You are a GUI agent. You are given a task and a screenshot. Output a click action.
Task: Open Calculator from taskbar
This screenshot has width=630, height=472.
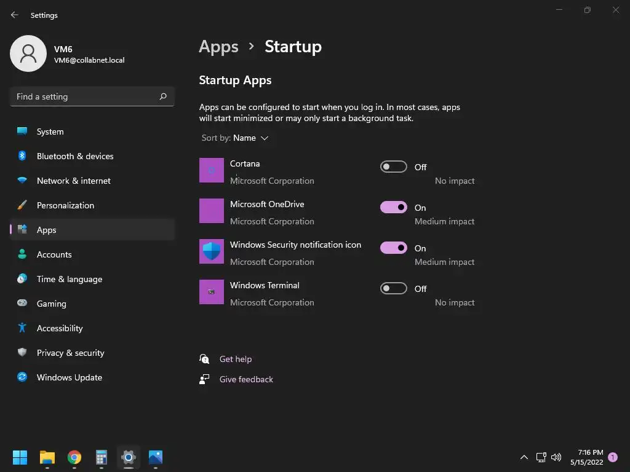102,457
